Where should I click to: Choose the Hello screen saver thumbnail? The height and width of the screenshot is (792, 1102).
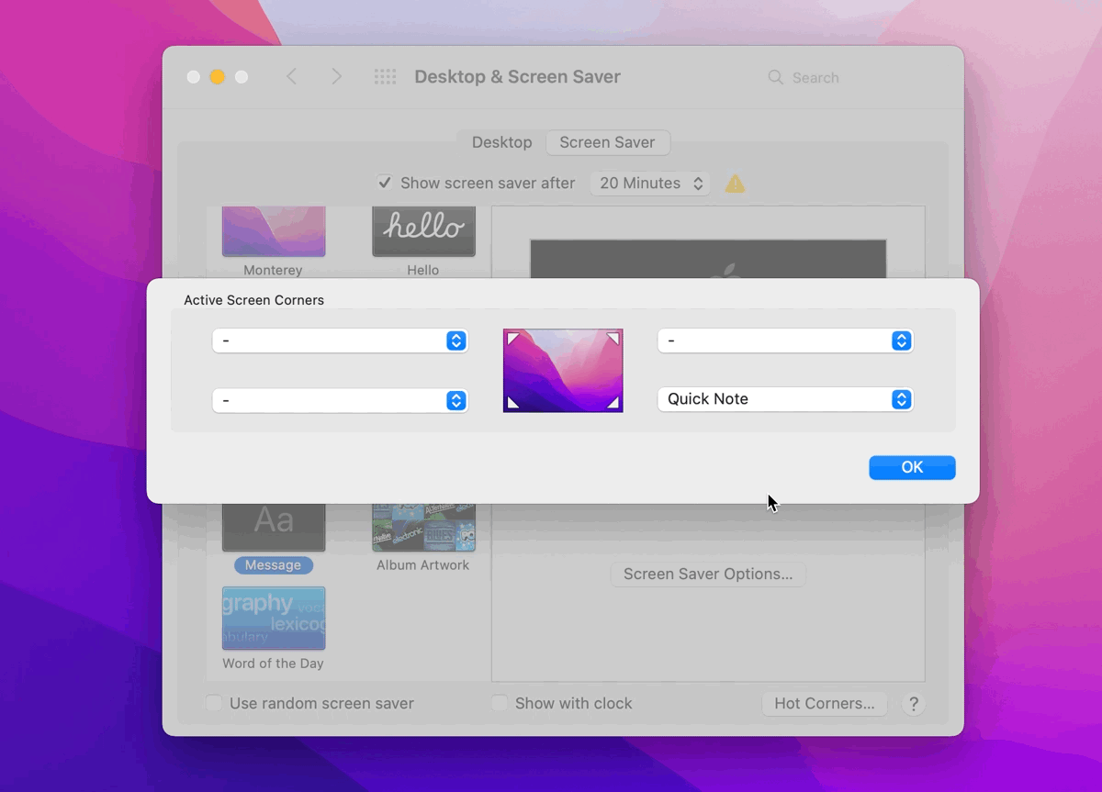[423, 231]
